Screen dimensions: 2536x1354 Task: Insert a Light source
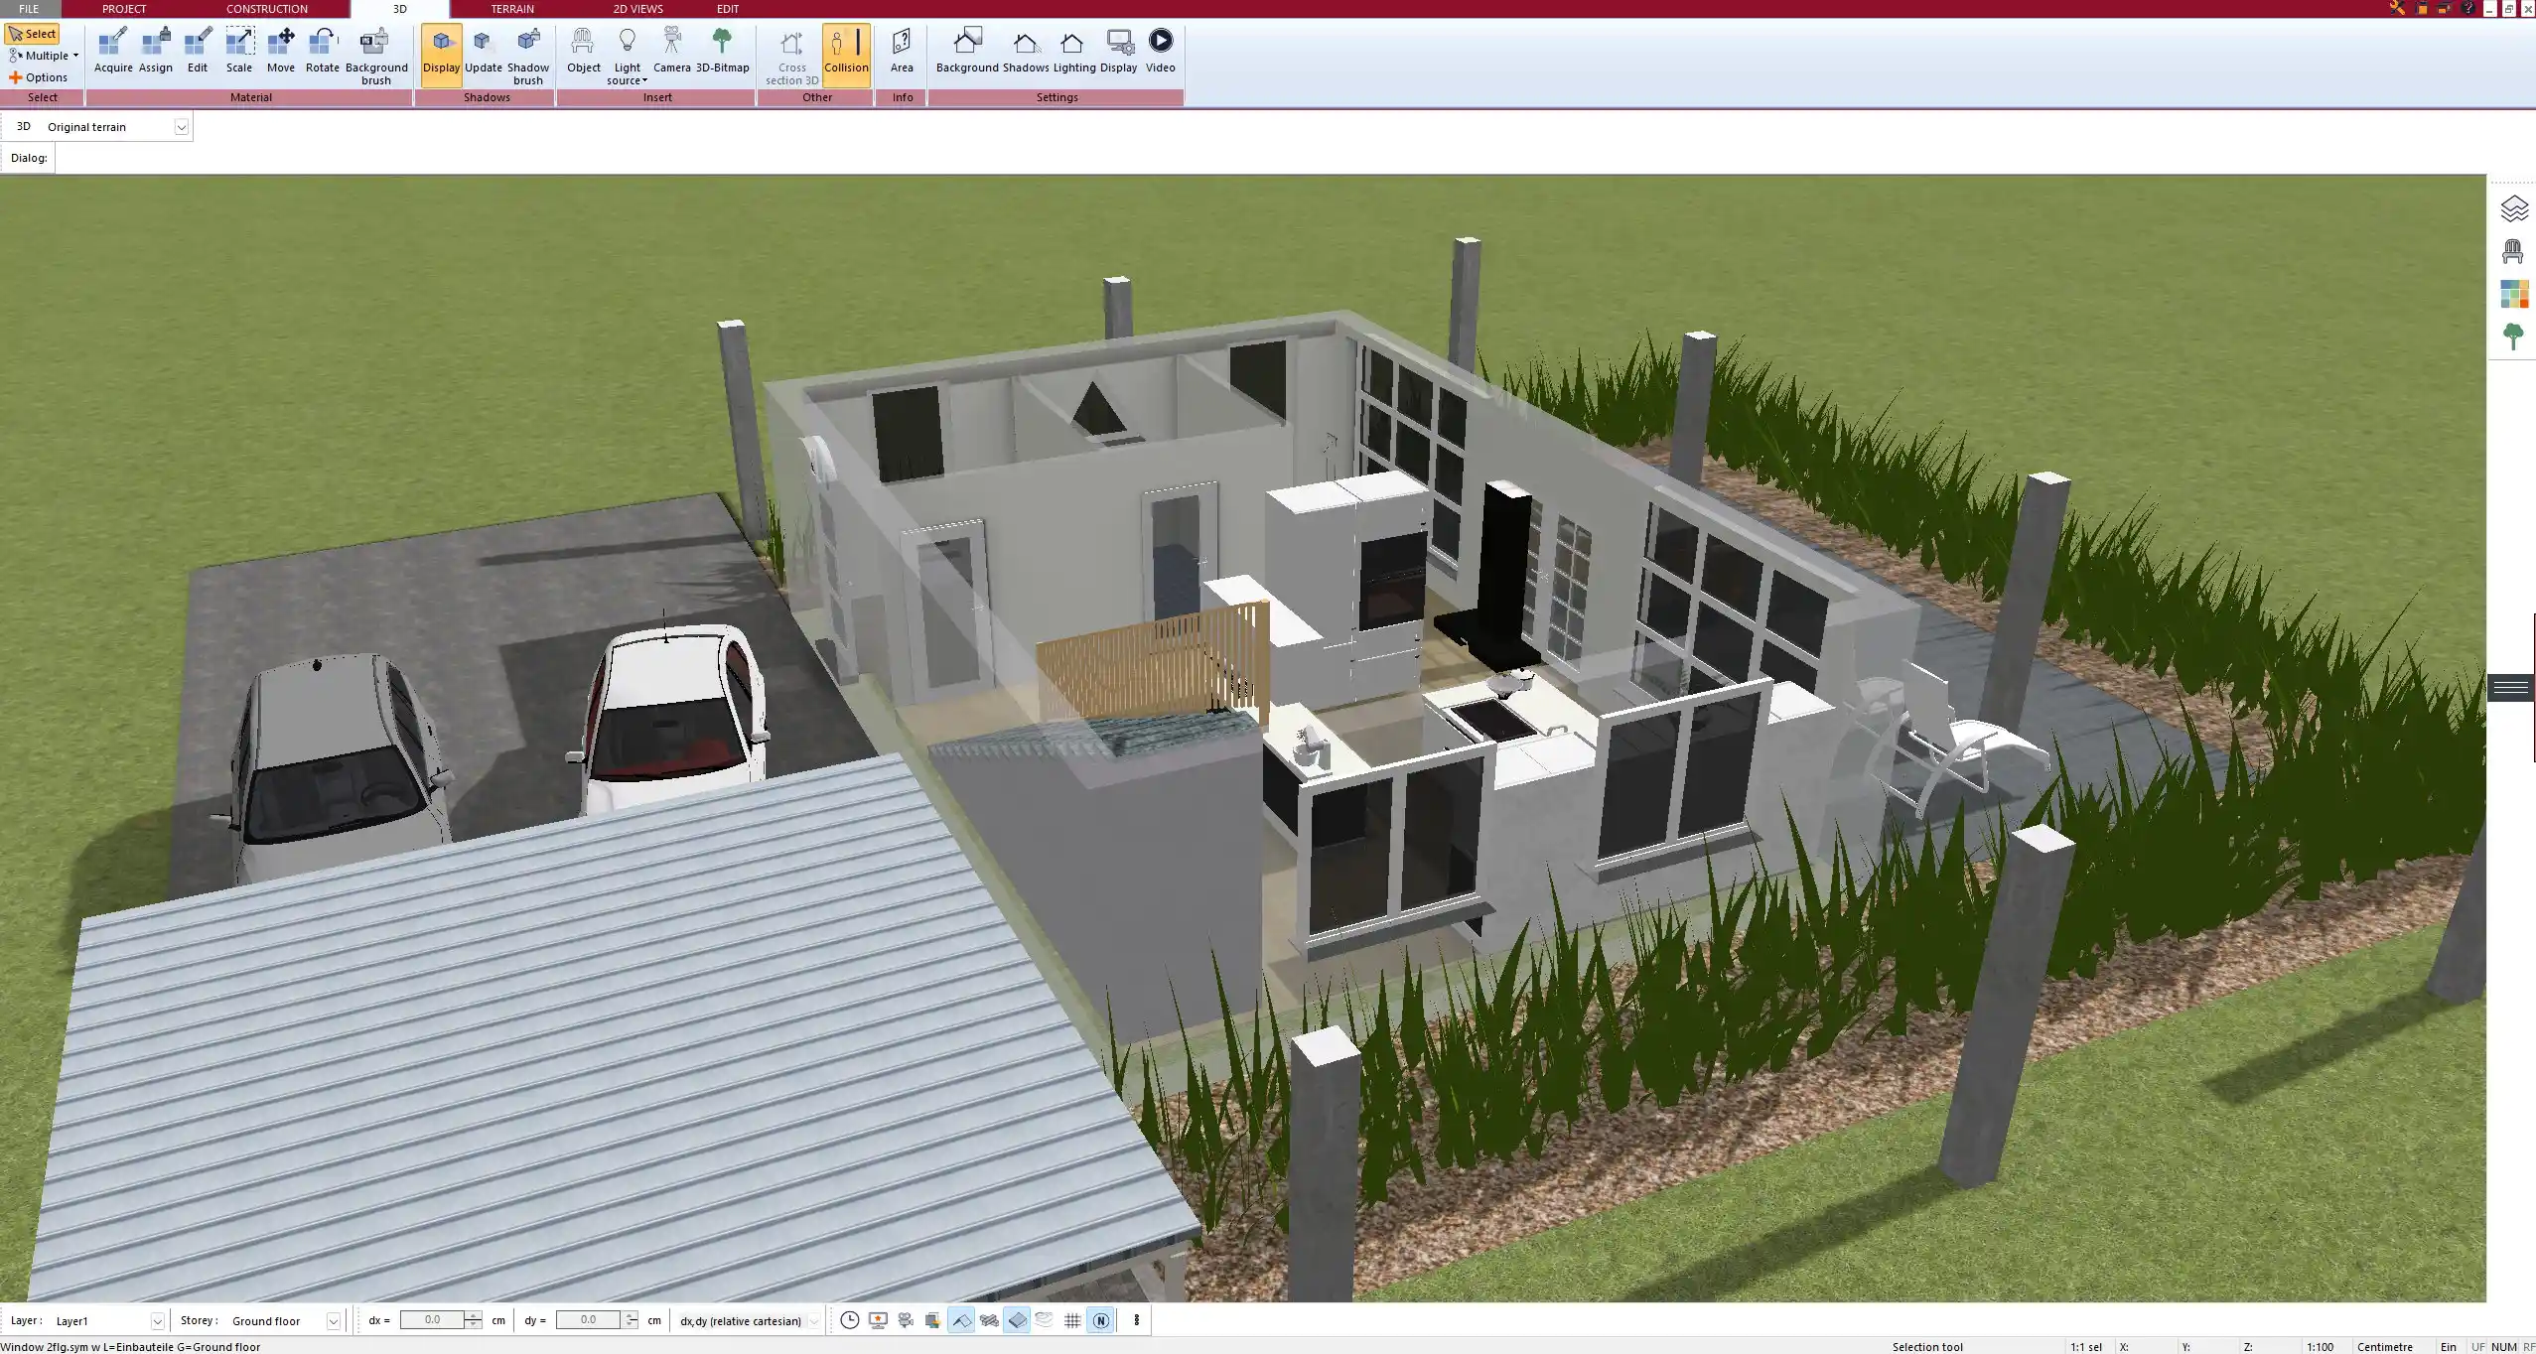pyautogui.click(x=627, y=50)
